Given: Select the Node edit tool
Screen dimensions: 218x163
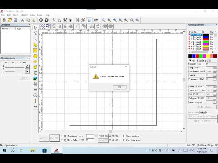Looking at the screenshot, I should pyautogui.click(x=35, y=34).
